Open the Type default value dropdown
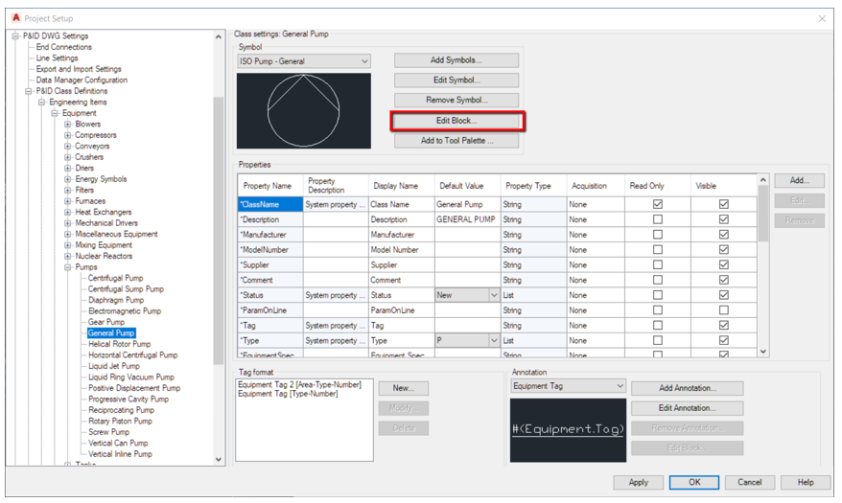Viewport: 842px width, 503px height. (x=494, y=340)
